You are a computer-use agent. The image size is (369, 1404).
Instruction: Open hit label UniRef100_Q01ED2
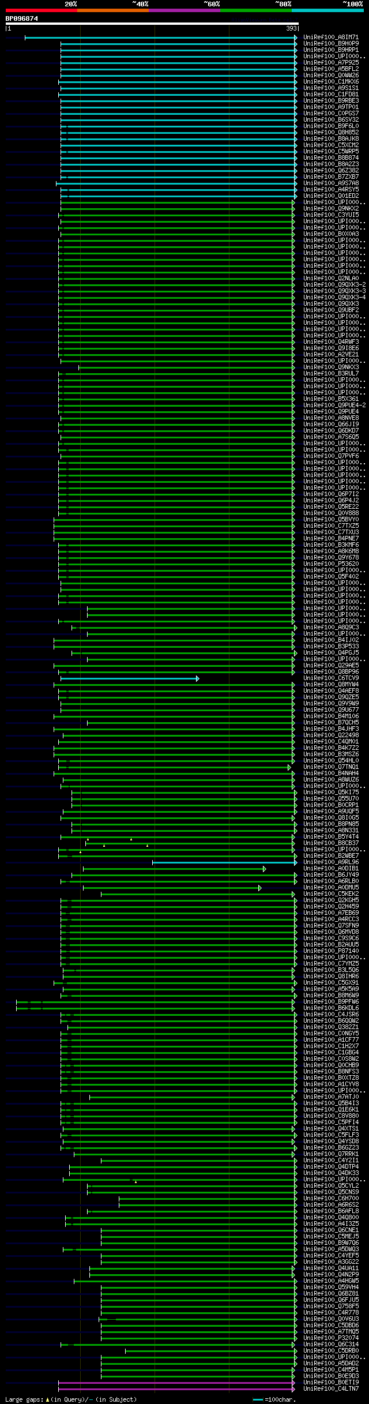(331, 196)
